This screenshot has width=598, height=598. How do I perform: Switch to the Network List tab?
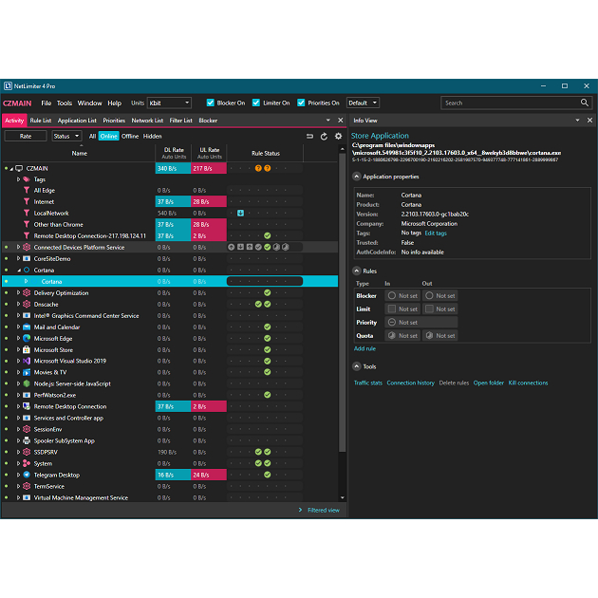(x=146, y=121)
